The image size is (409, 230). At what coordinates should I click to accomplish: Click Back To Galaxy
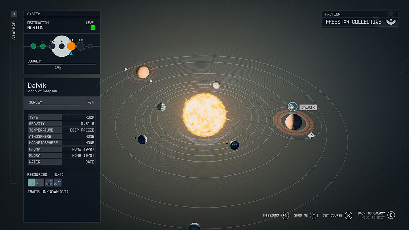pos(391,215)
